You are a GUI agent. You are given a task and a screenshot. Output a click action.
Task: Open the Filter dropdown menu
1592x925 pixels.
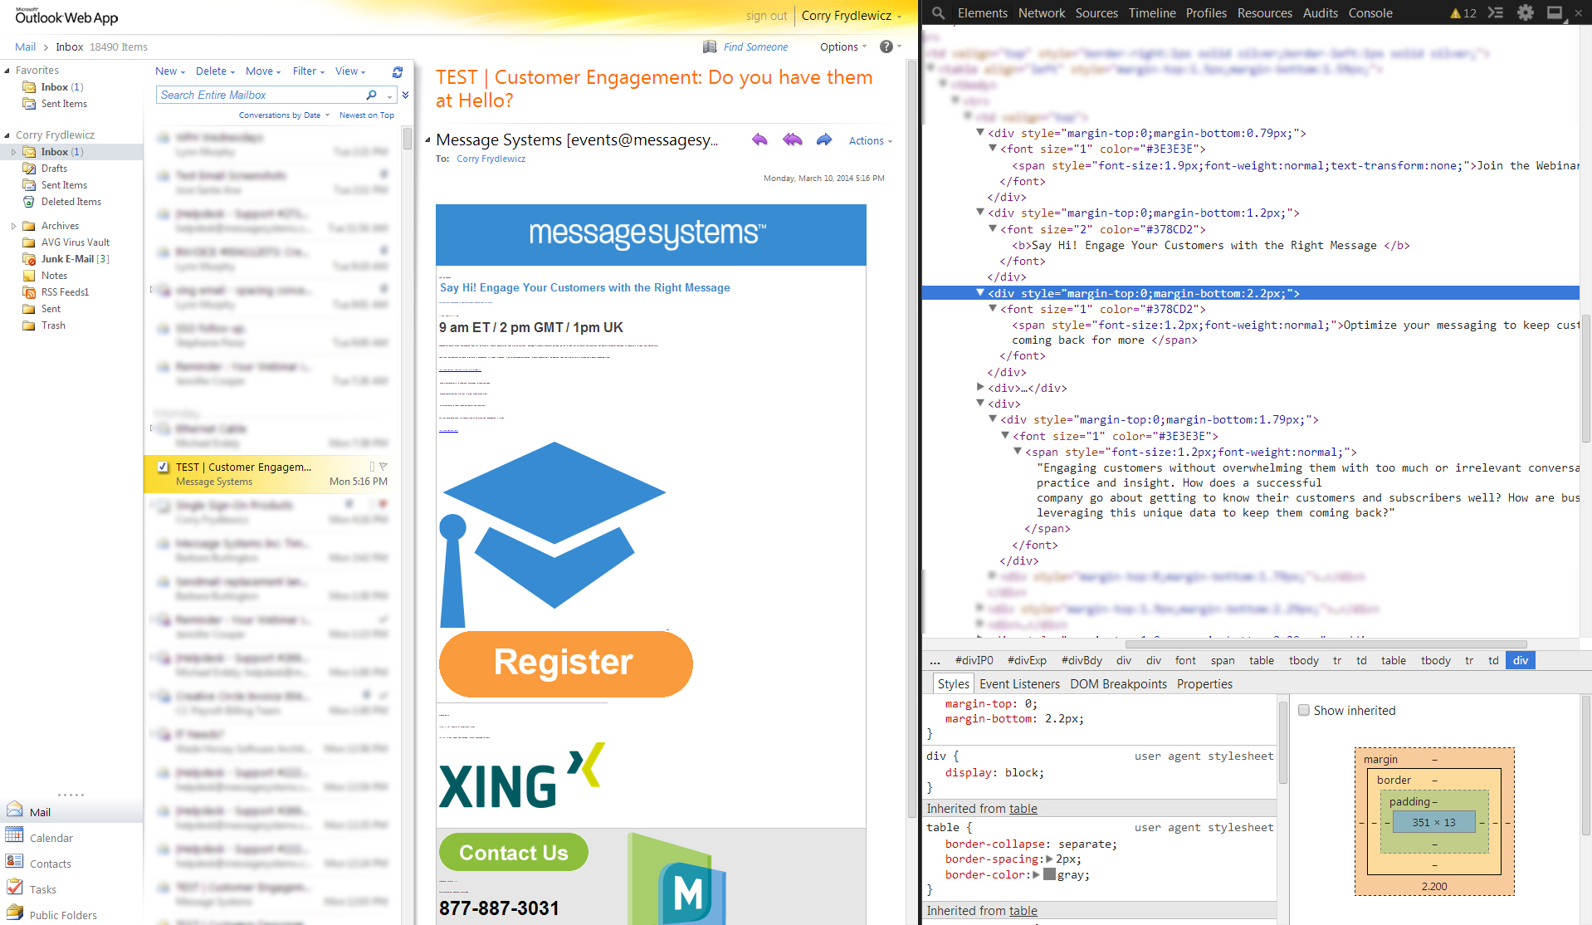tap(309, 71)
